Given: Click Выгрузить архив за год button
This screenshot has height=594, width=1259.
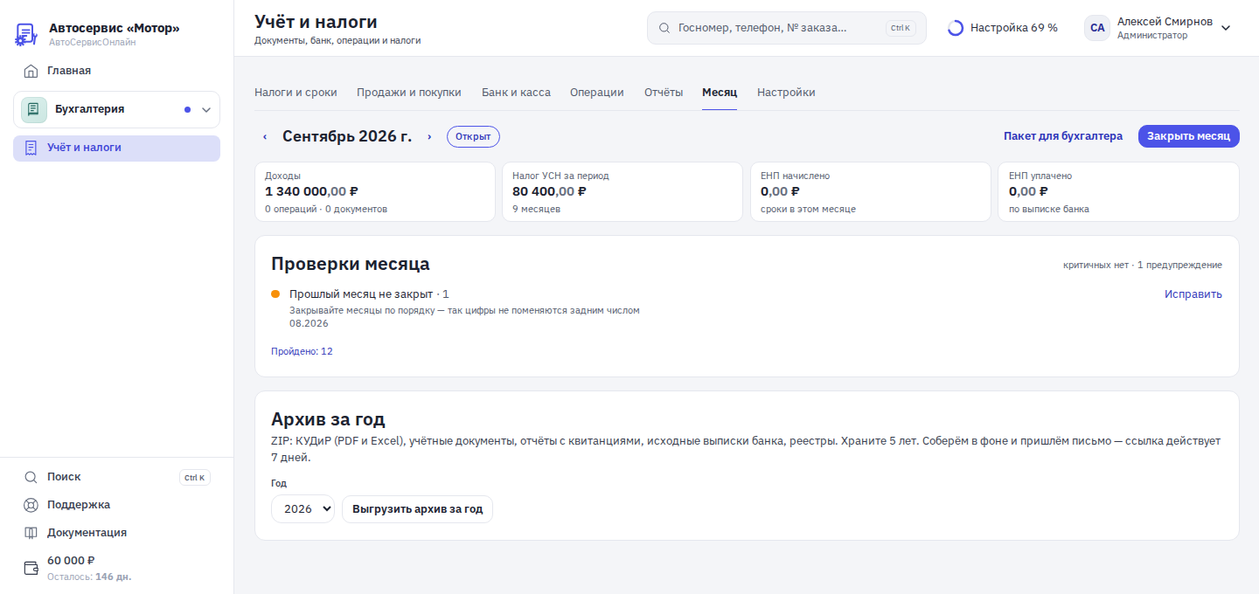Looking at the screenshot, I should (417, 509).
